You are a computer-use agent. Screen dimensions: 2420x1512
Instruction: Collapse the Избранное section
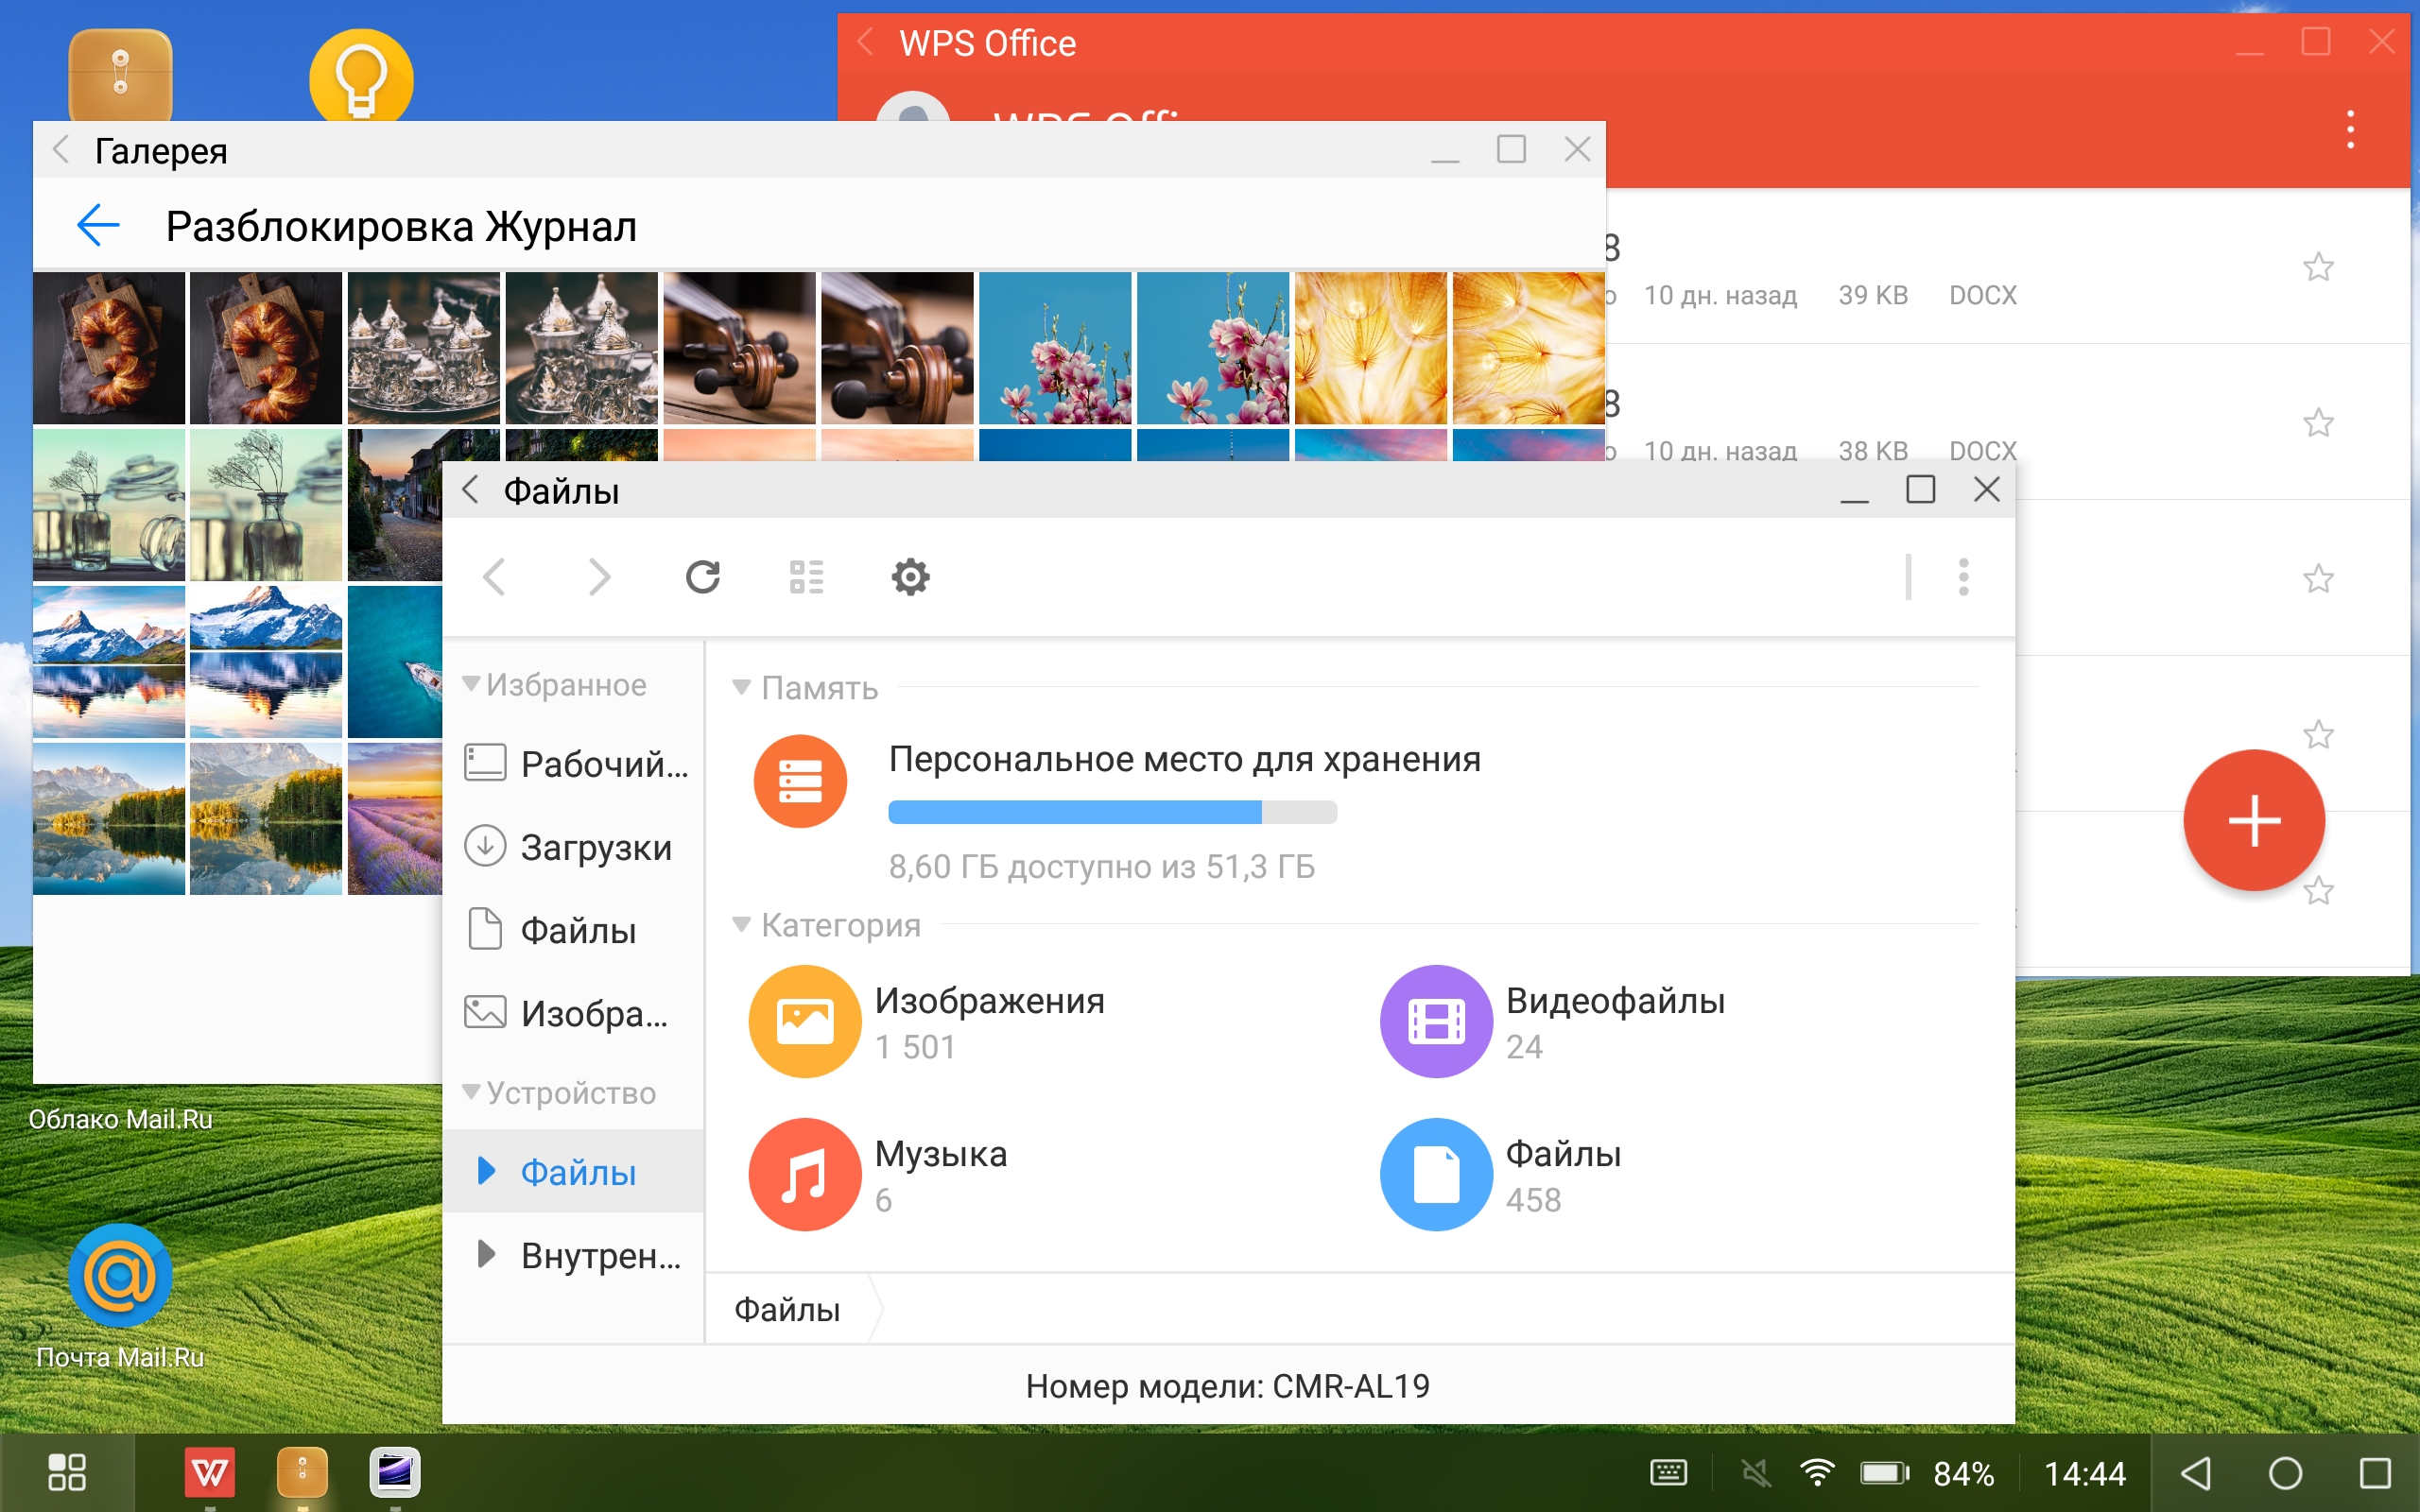(471, 684)
